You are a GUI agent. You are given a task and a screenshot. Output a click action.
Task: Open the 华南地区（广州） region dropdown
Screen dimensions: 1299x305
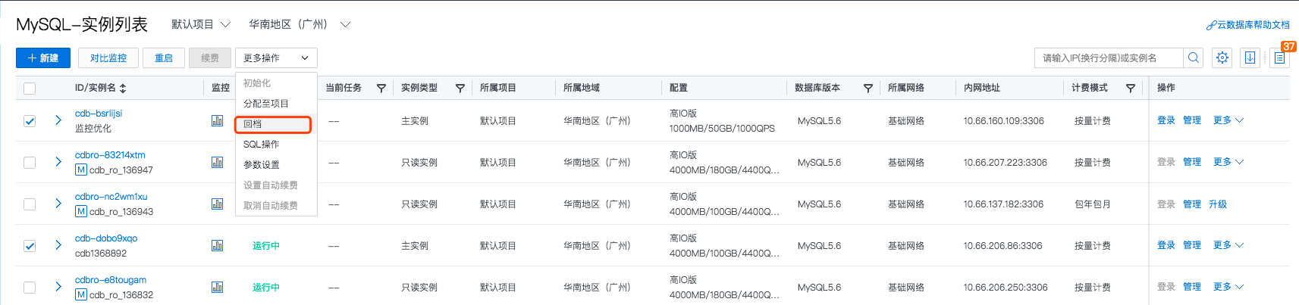pyautogui.click(x=300, y=24)
